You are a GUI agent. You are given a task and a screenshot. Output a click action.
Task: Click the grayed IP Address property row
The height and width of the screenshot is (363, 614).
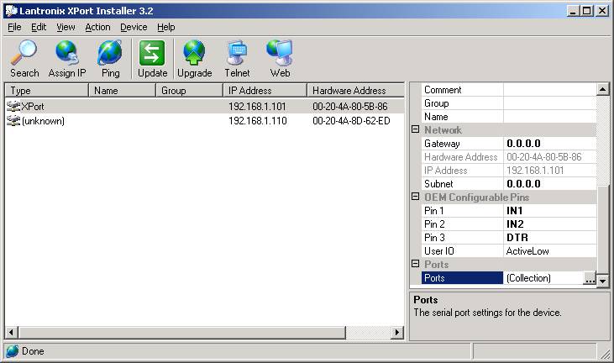pos(509,171)
